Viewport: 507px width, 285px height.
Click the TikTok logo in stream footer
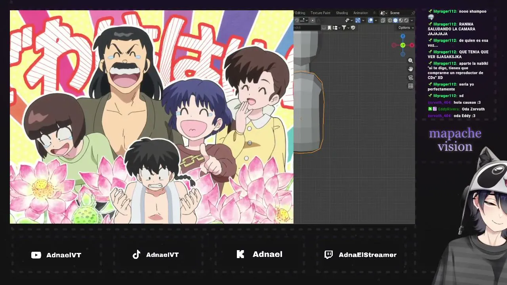(x=136, y=255)
